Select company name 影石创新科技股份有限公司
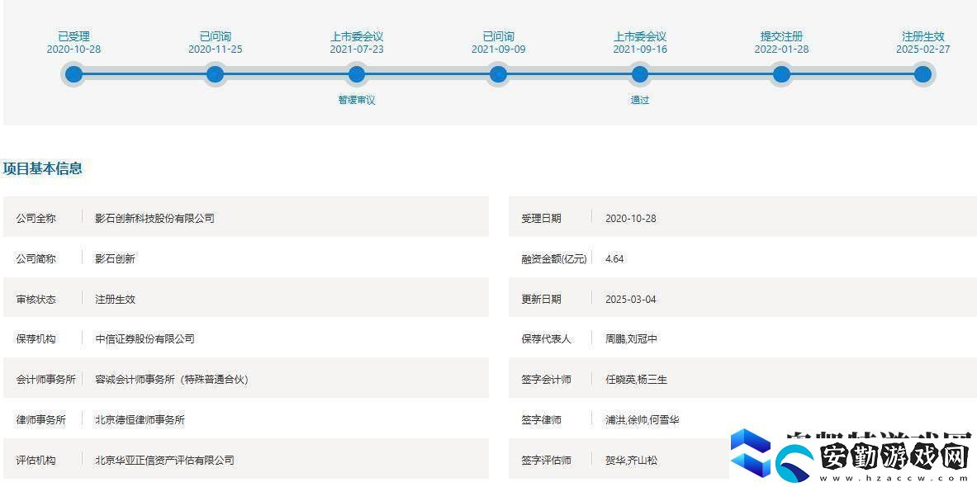Screen dimensions: 977x487 tap(154, 219)
